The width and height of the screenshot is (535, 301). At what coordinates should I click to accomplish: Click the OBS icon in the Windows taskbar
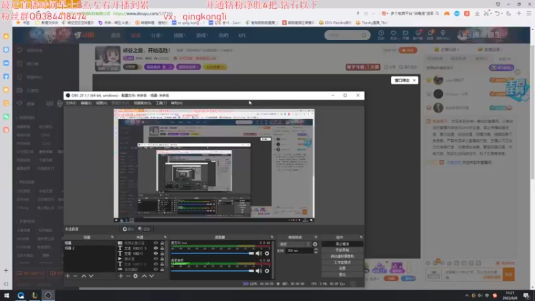(48, 295)
